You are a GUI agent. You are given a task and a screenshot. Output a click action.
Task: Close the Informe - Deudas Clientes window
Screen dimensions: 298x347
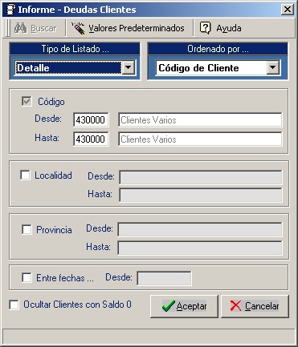(288, 10)
